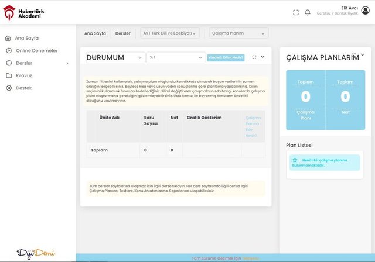Image resolution: width=375 pixels, height=262 pixels.
Task: Click the Online Denemeler sidebar icon
Action: [x=8, y=51]
